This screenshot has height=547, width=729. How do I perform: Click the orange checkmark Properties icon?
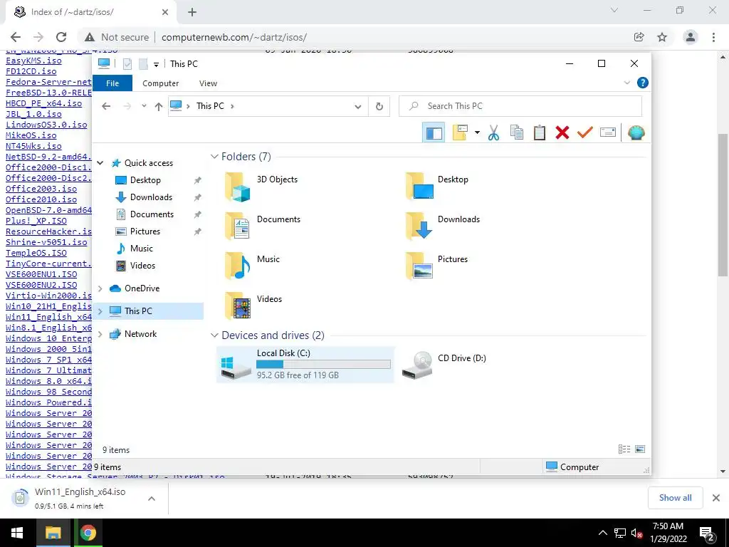[584, 133]
